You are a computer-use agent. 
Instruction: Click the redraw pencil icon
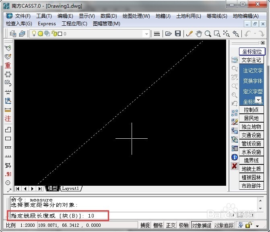(x=190, y=33)
